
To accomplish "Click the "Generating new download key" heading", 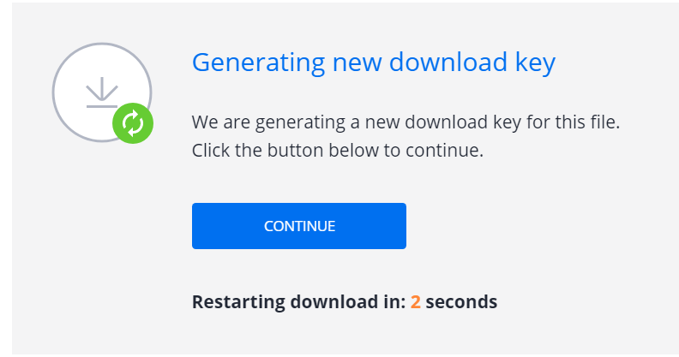I will [374, 62].
